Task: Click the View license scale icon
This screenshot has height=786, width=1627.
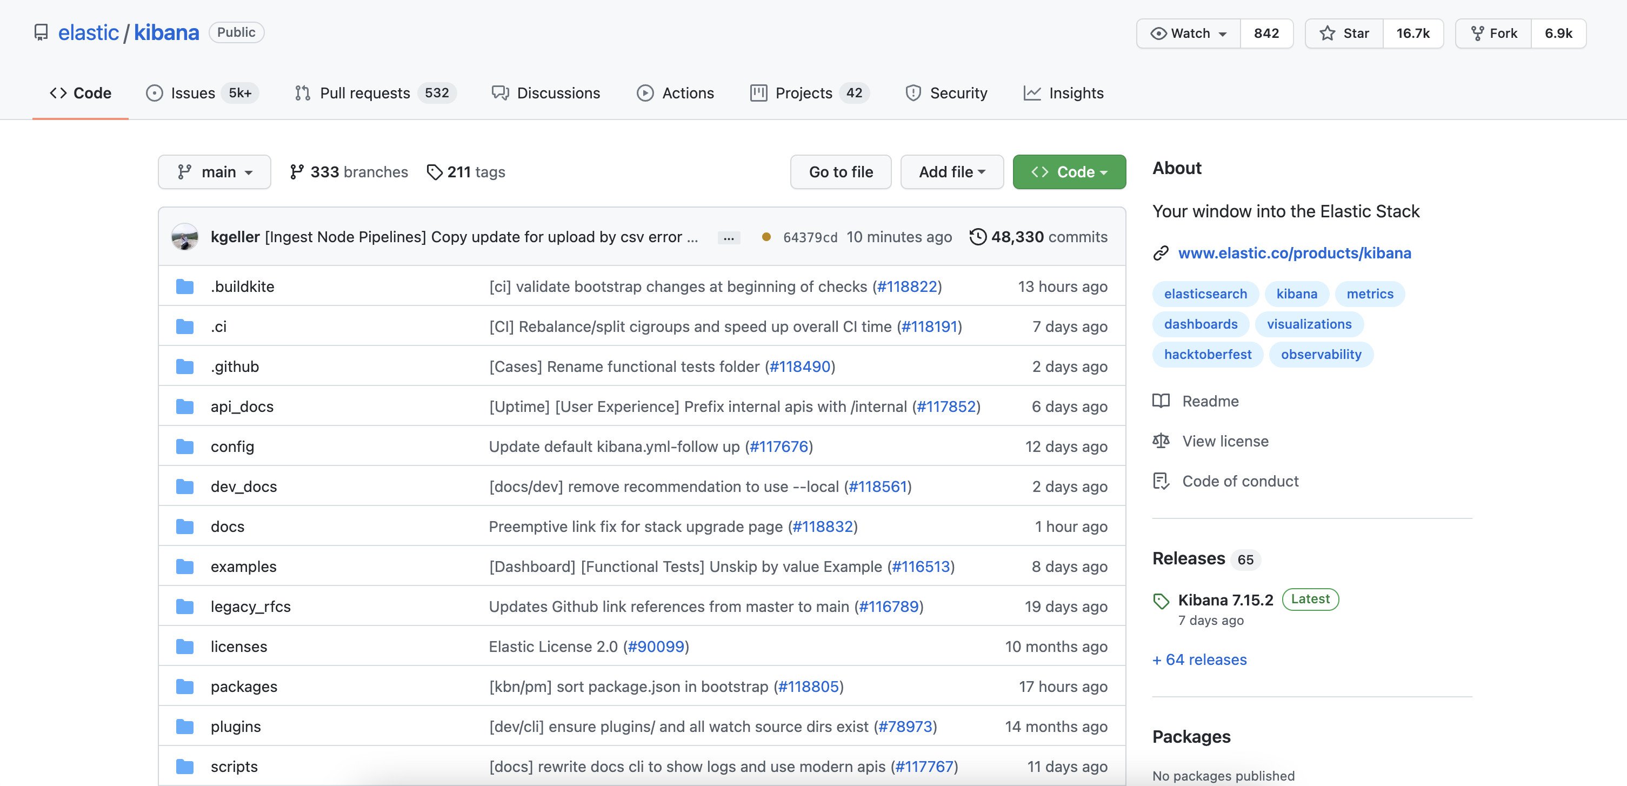Action: tap(1160, 441)
